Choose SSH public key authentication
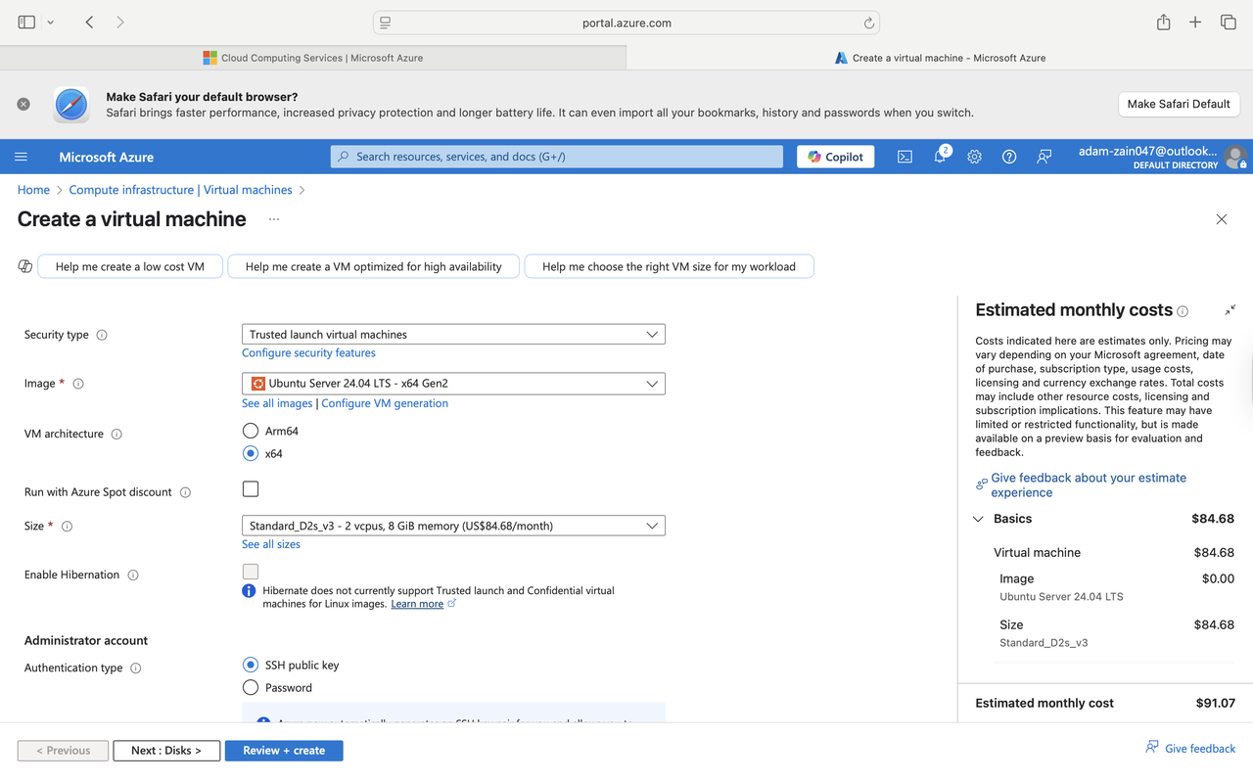The height and width of the screenshot is (783, 1253). tap(251, 665)
